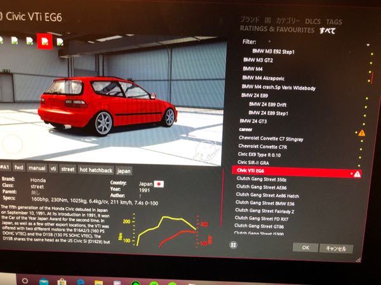
Task: Open File Explorer from the taskbar
Action: [x=98, y=283]
